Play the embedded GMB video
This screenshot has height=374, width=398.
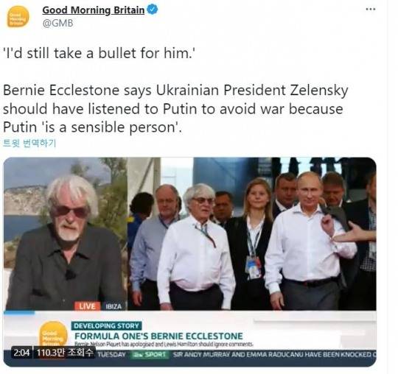click(x=189, y=261)
